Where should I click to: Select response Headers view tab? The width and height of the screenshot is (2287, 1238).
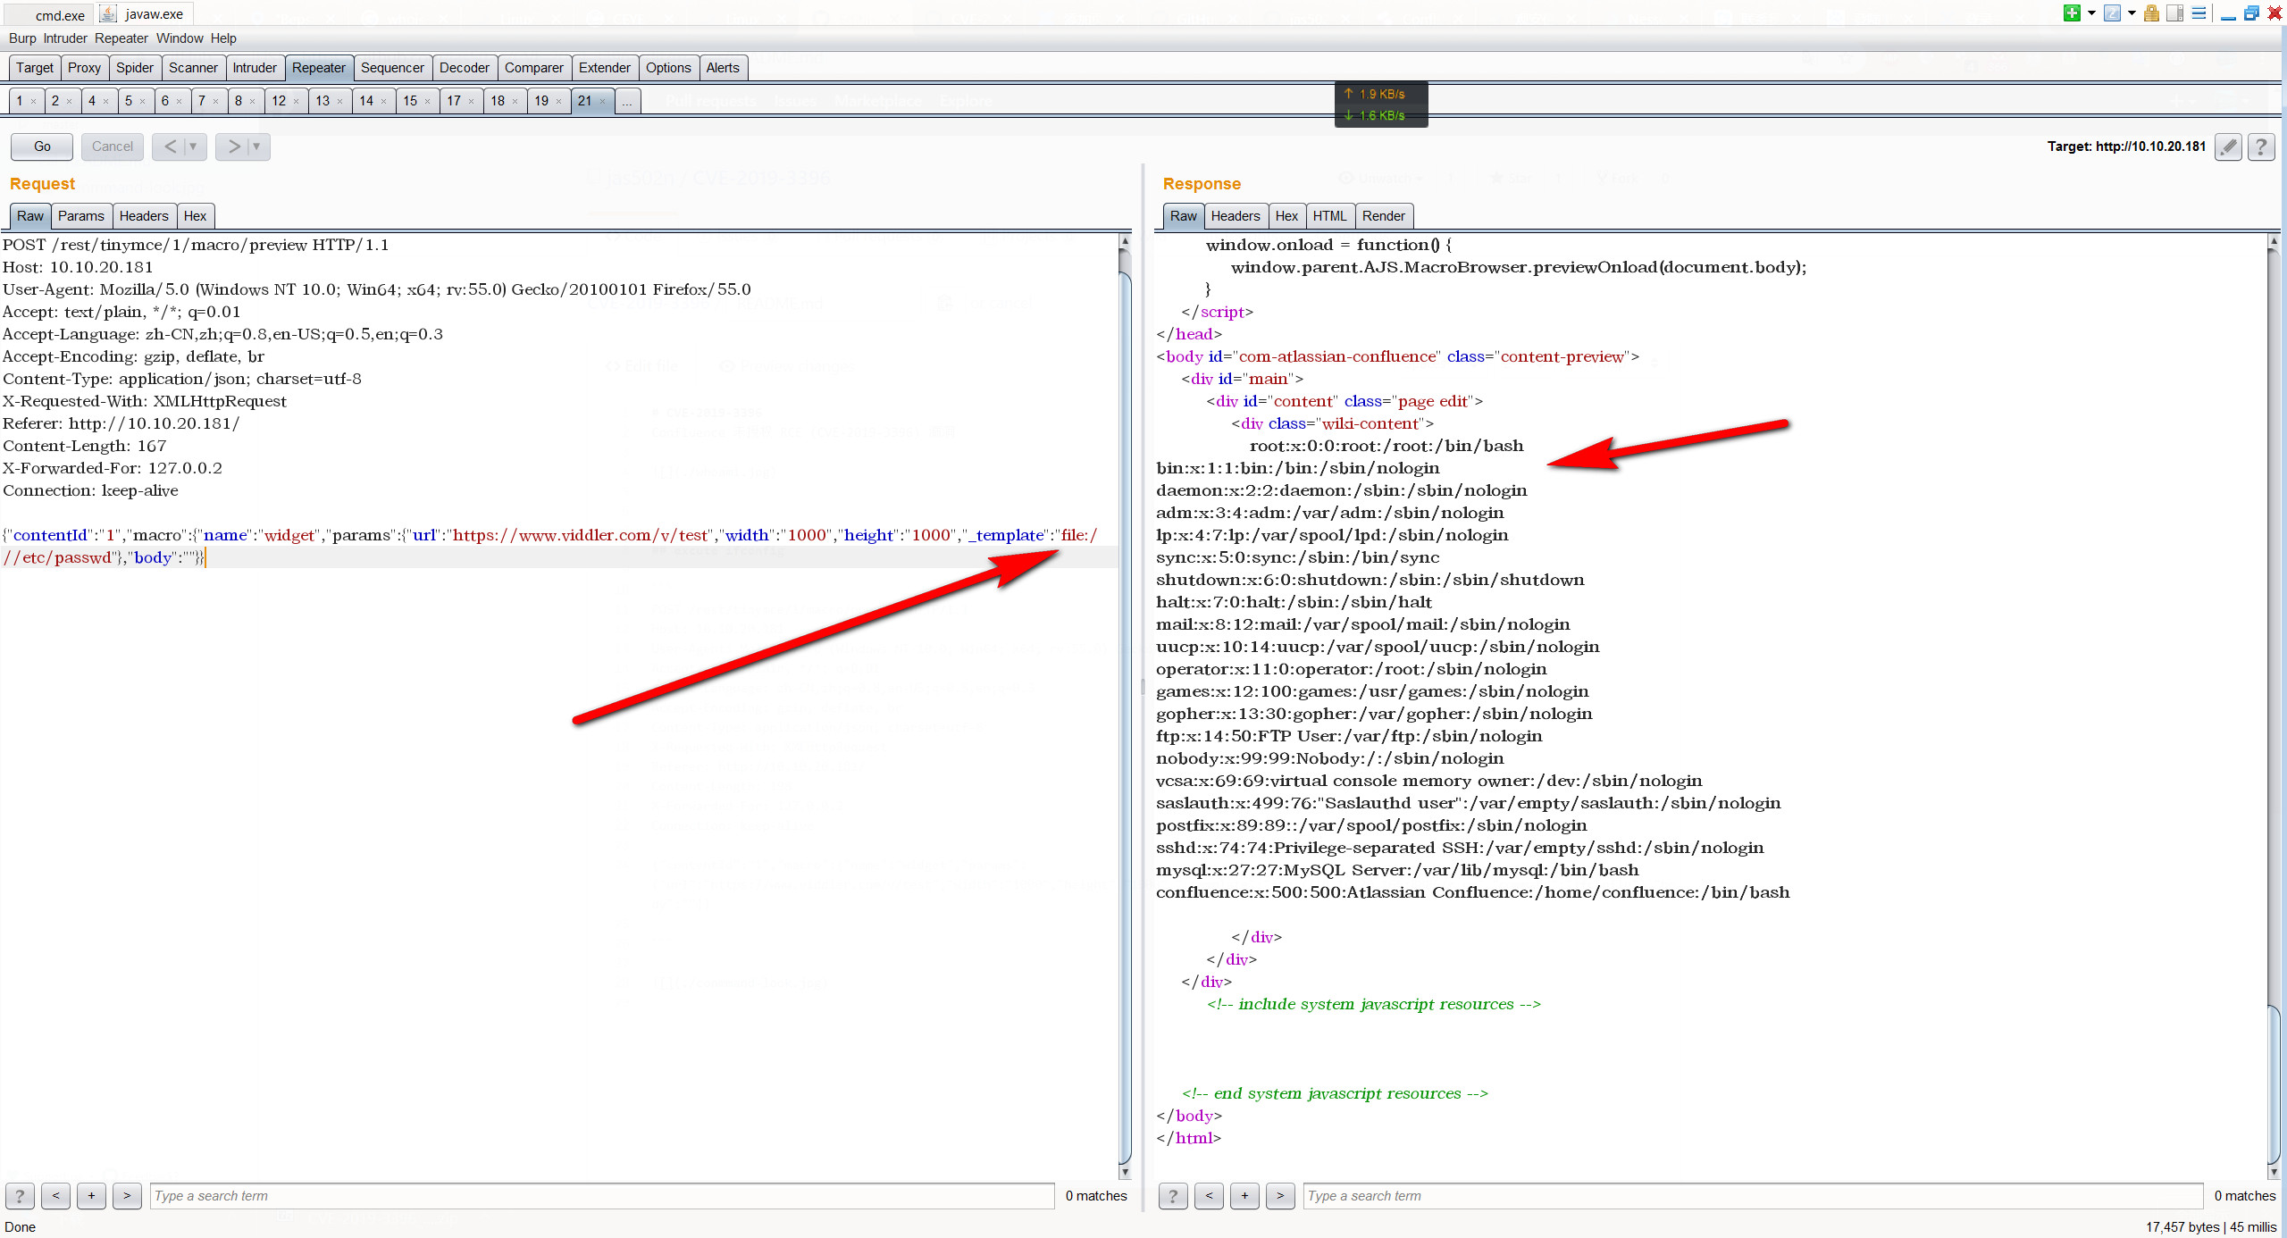pos(1236,216)
